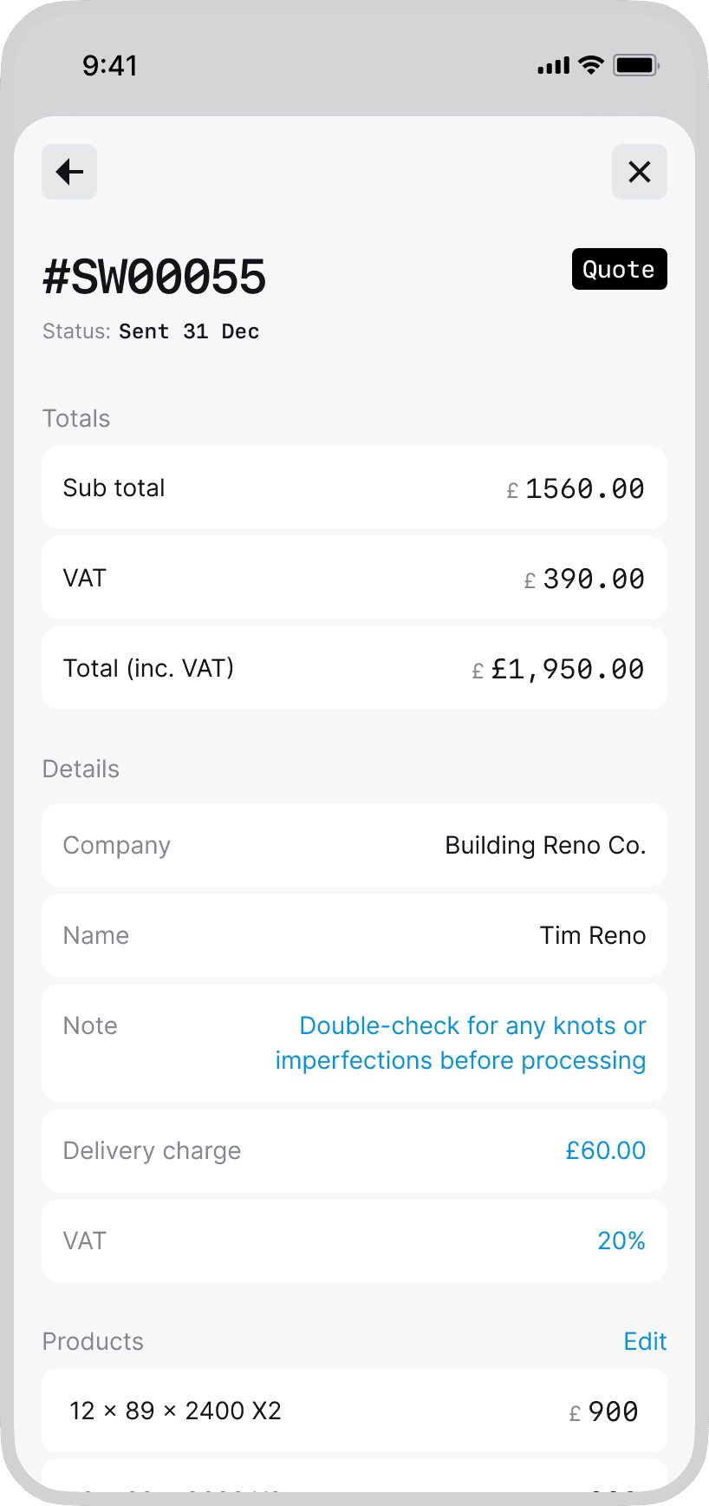Tap the Wi-Fi status icon
The height and width of the screenshot is (1506, 709).
coord(591,65)
